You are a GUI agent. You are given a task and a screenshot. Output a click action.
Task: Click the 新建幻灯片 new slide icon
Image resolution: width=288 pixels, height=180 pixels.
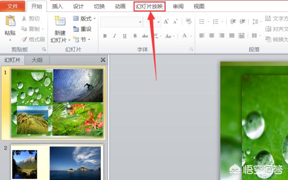(x=60, y=21)
